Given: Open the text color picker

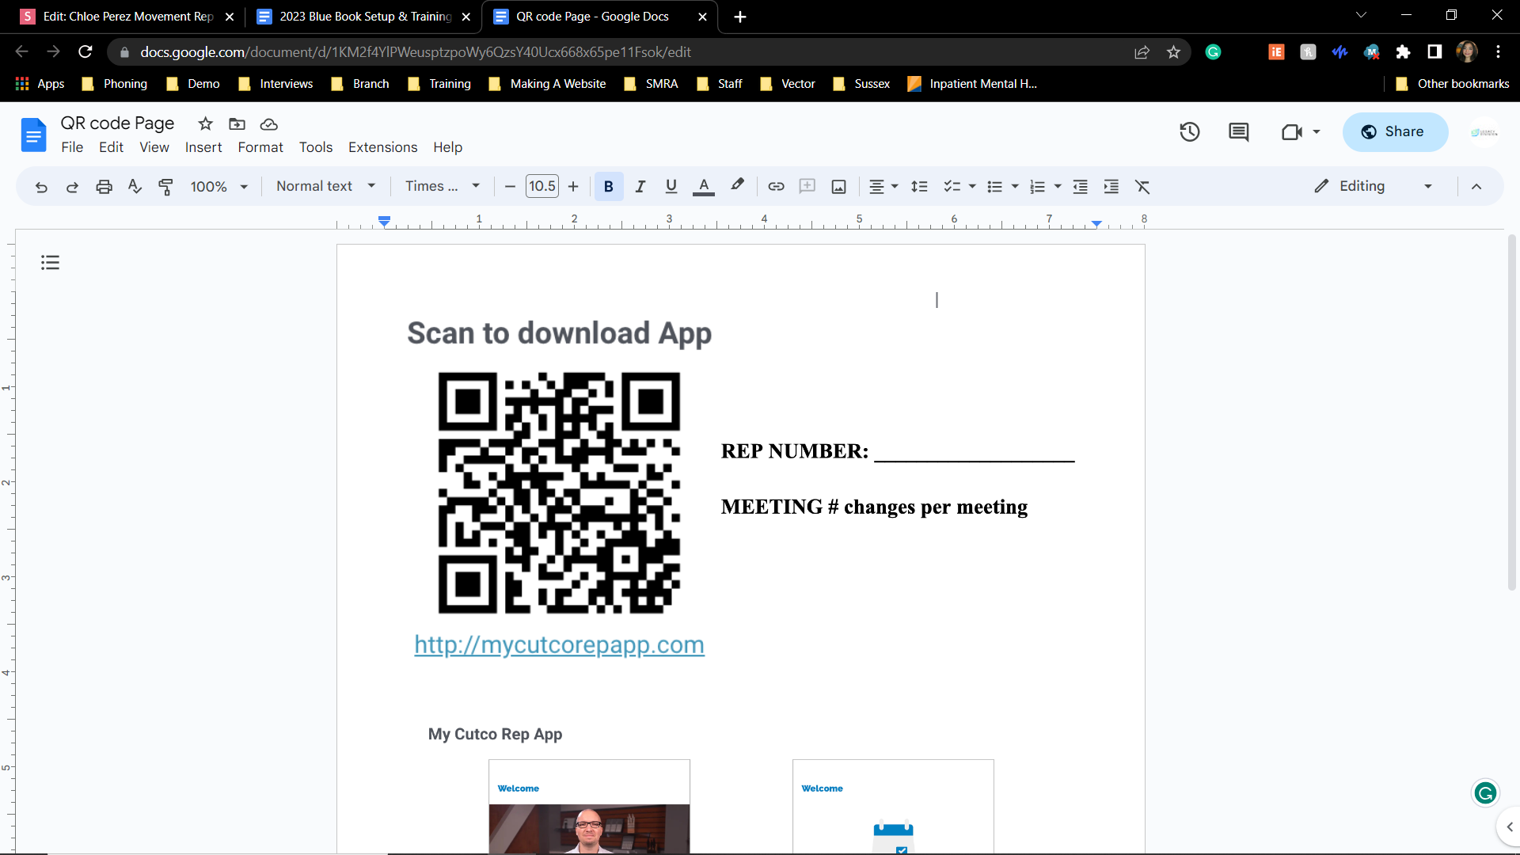Looking at the screenshot, I should tap(703, 187).
